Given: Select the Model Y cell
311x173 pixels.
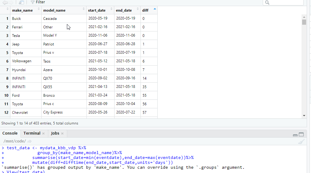Looking at the screenshot, I should pyautogui.click(x=64, y=35).
